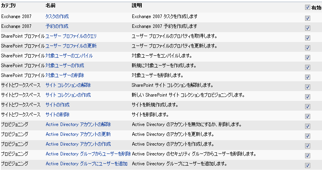Click Active Directory グループにユーザーを追加 link
Screen dimensions: 322x170
click(x=86, y=164)
